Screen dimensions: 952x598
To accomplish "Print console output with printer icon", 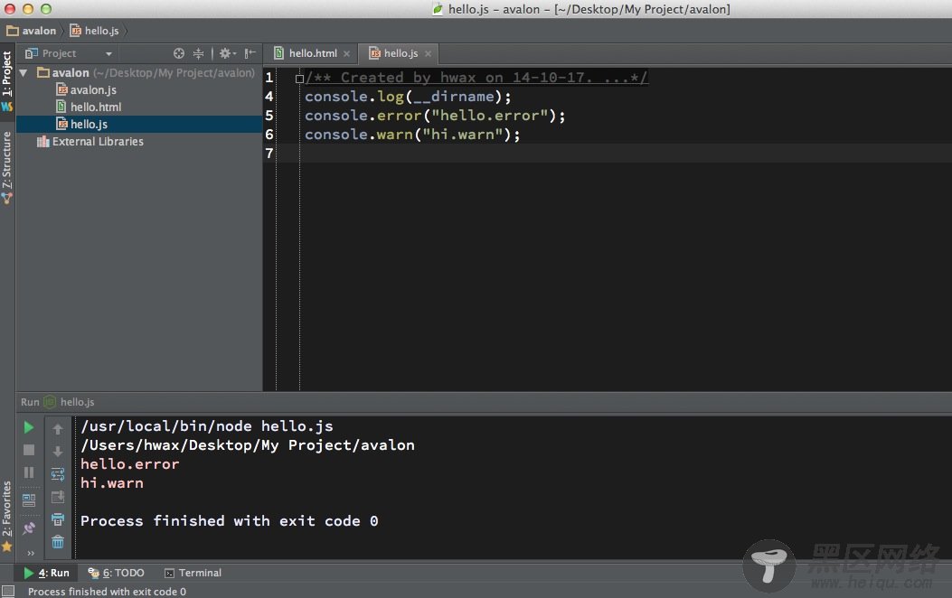I will (x=58, y=519).
